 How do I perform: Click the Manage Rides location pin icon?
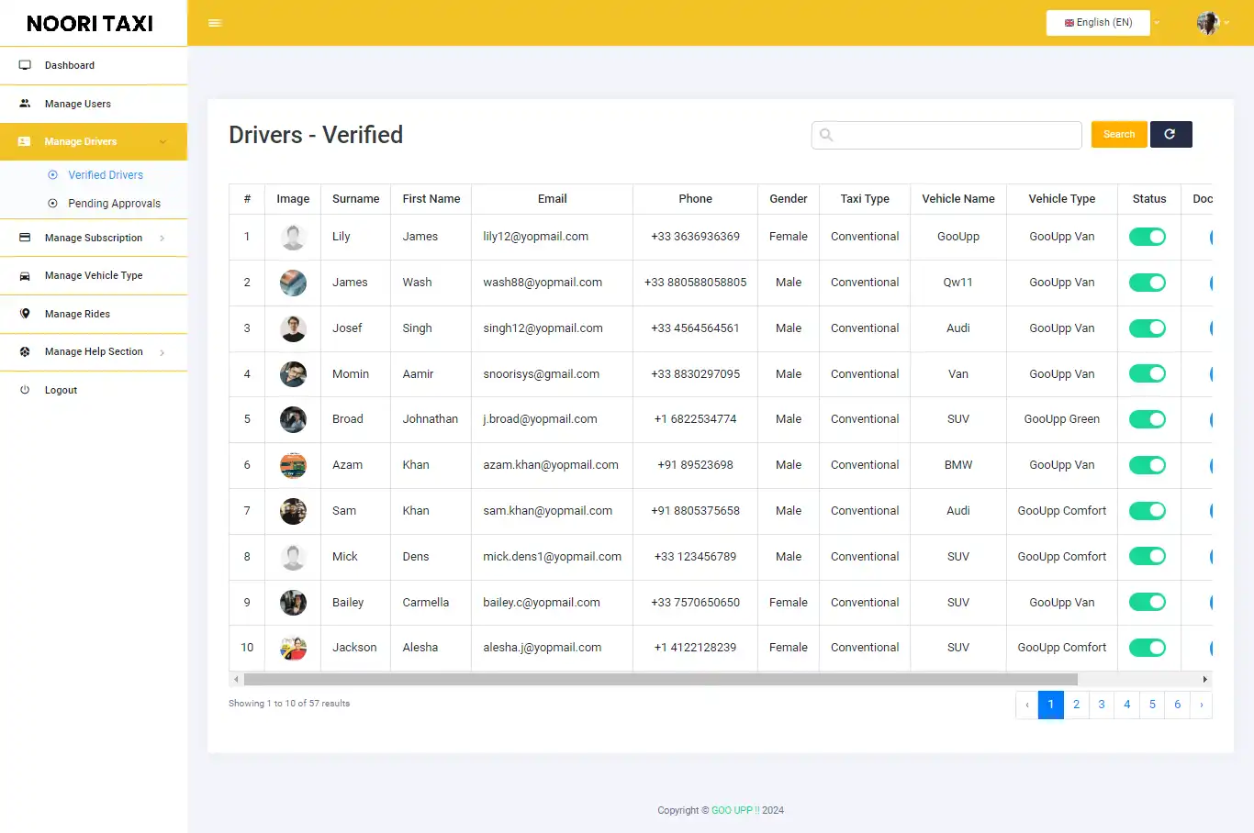(25, 314)
